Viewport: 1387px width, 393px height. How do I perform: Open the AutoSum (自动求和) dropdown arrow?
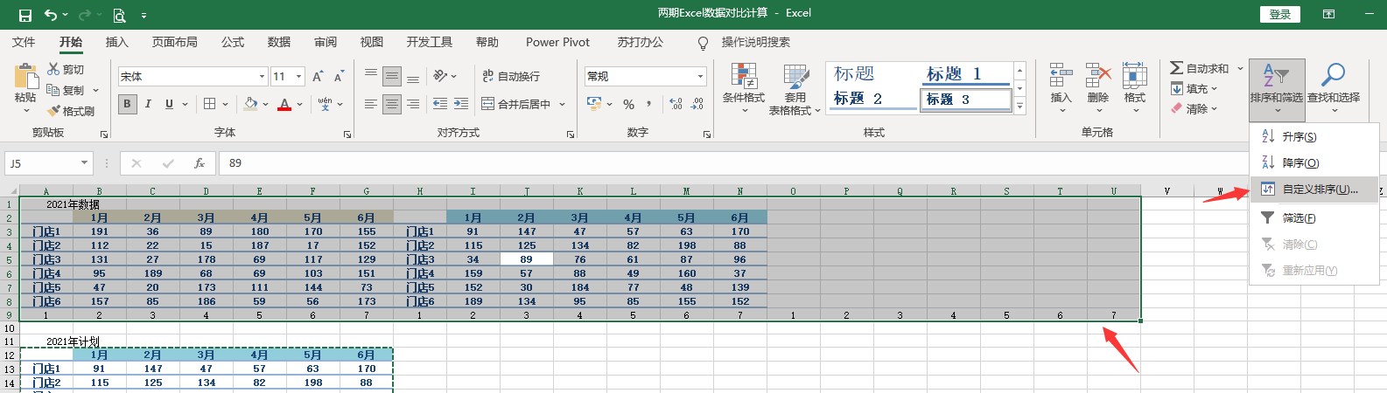pyautogui.click(x=1240, y=68)
